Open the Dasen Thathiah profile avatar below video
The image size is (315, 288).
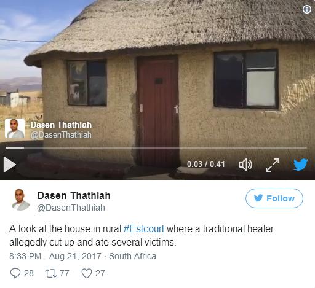click(x=20, y=200)
